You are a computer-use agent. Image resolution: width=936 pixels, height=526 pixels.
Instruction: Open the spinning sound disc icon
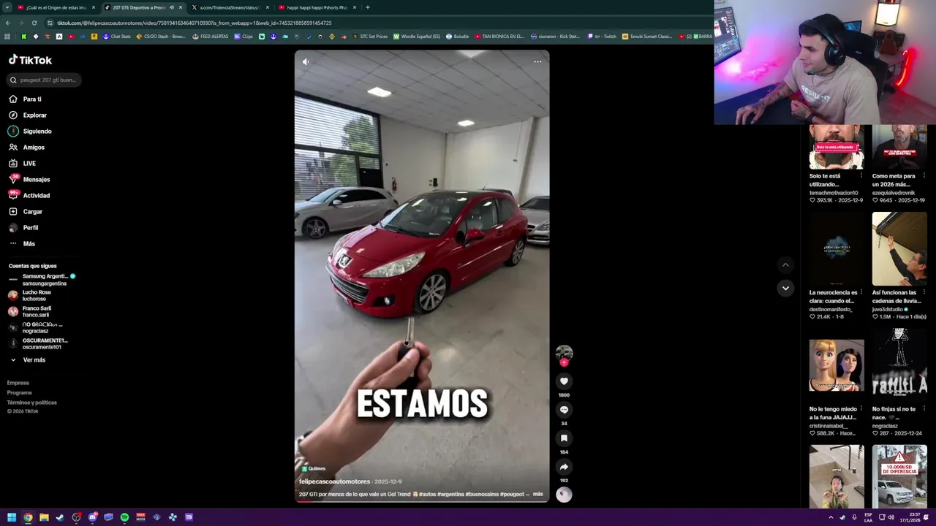point(564,495)
